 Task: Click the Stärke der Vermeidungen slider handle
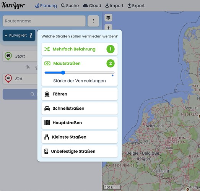(x=63, y=73)
